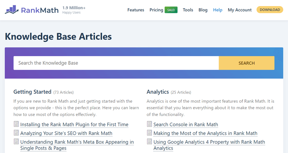Click the Knowledge Base Articles page title

point(58,36)
